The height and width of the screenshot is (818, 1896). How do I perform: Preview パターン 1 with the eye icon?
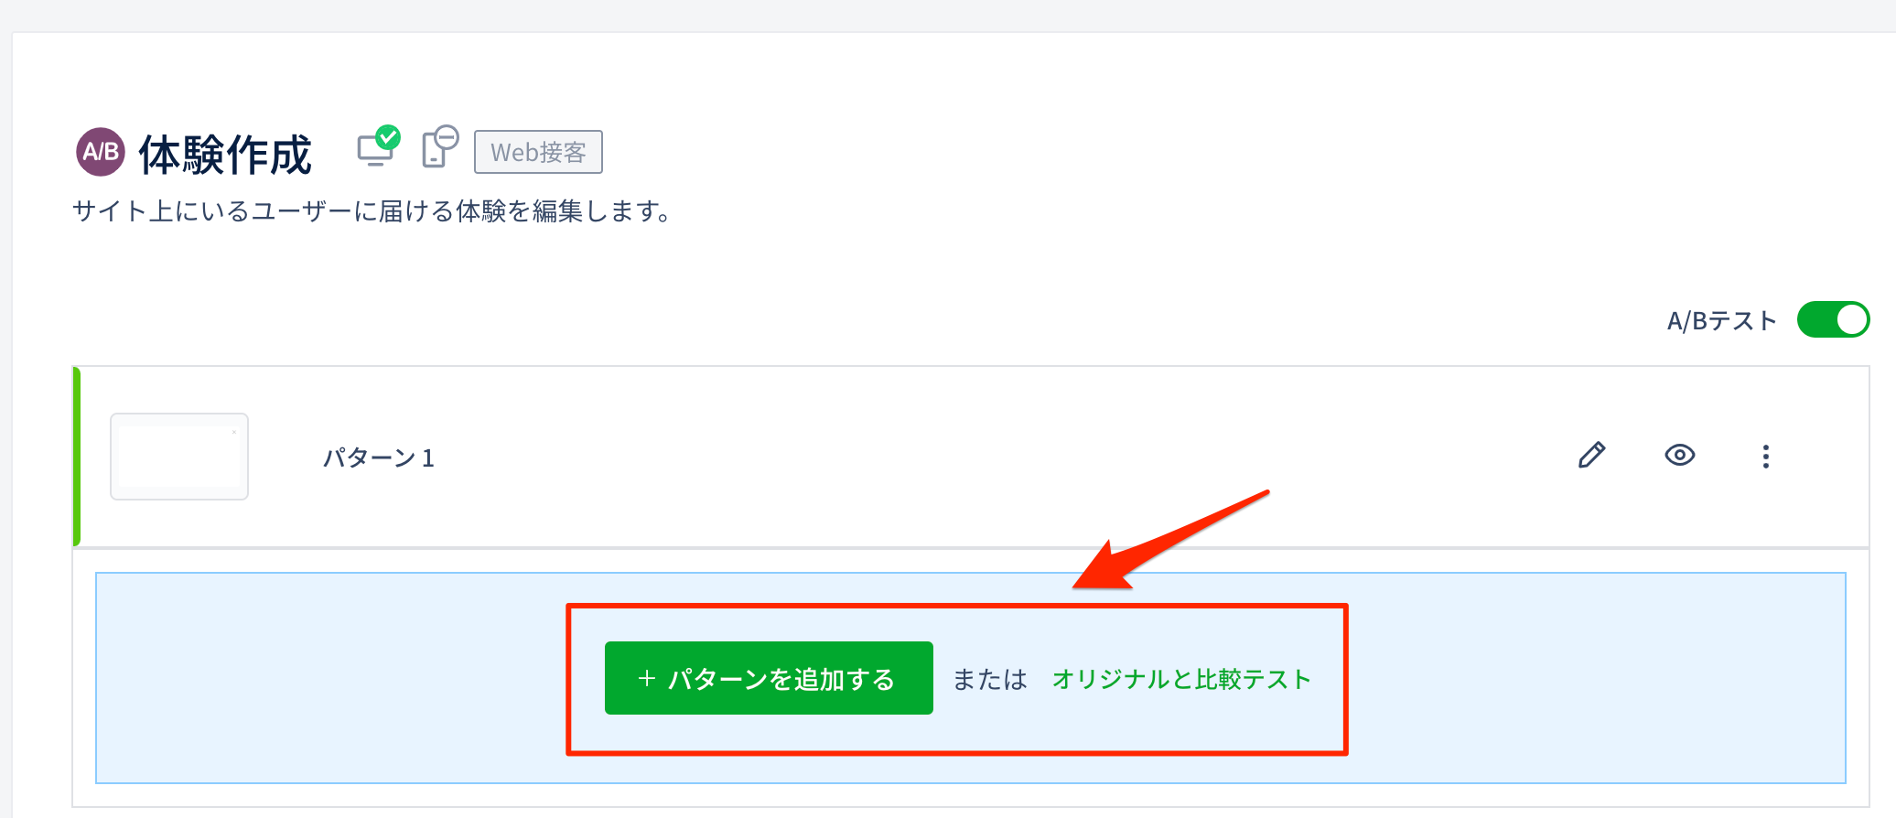[1679, 455]
